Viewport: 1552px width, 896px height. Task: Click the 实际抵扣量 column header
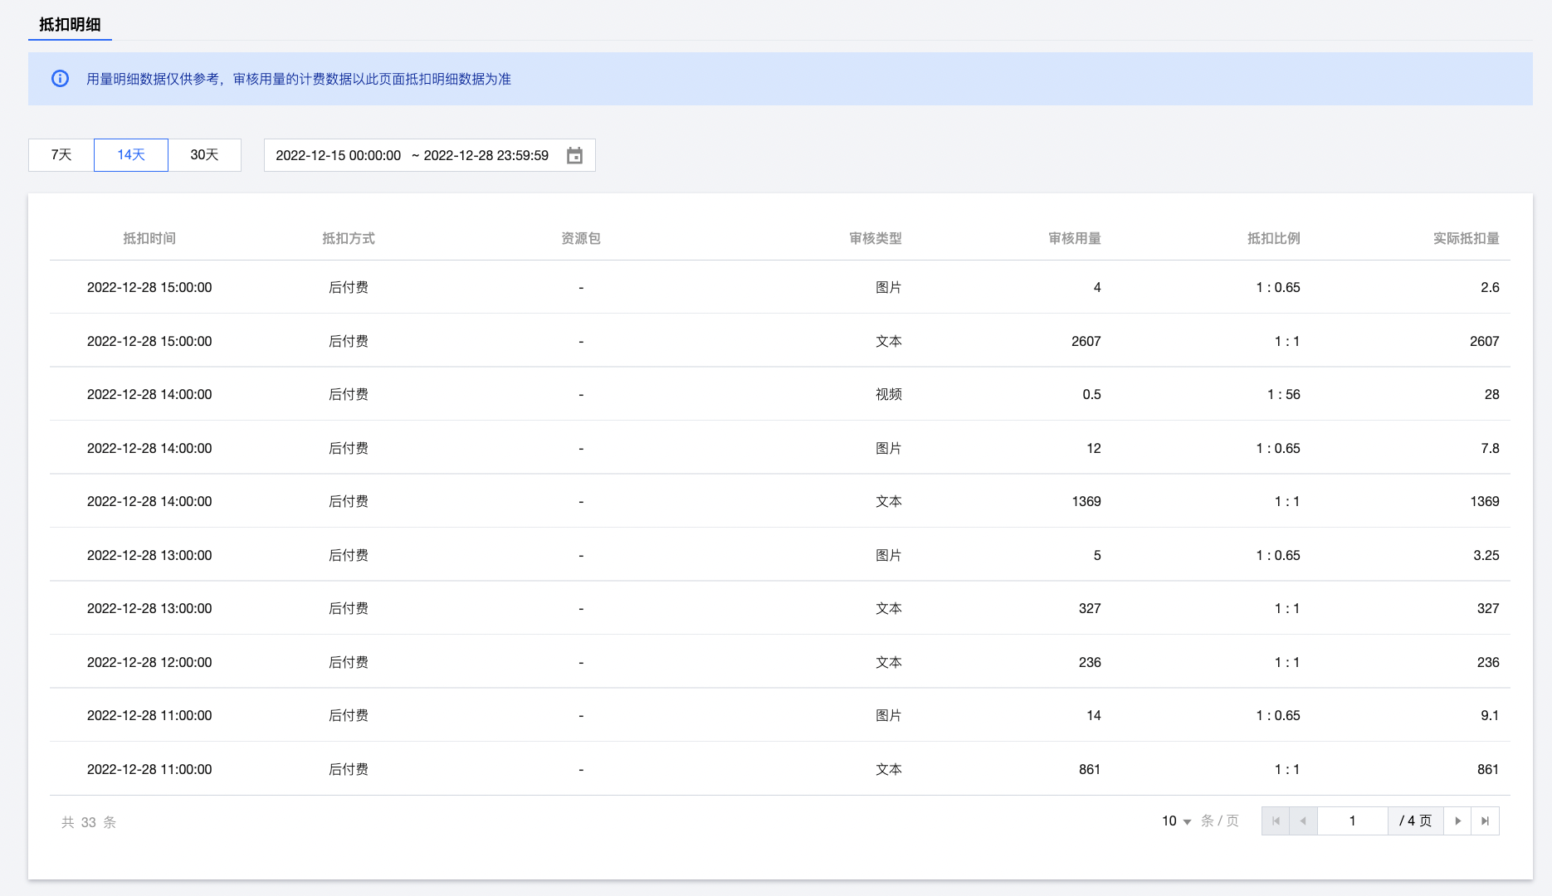click(1467, 239)
